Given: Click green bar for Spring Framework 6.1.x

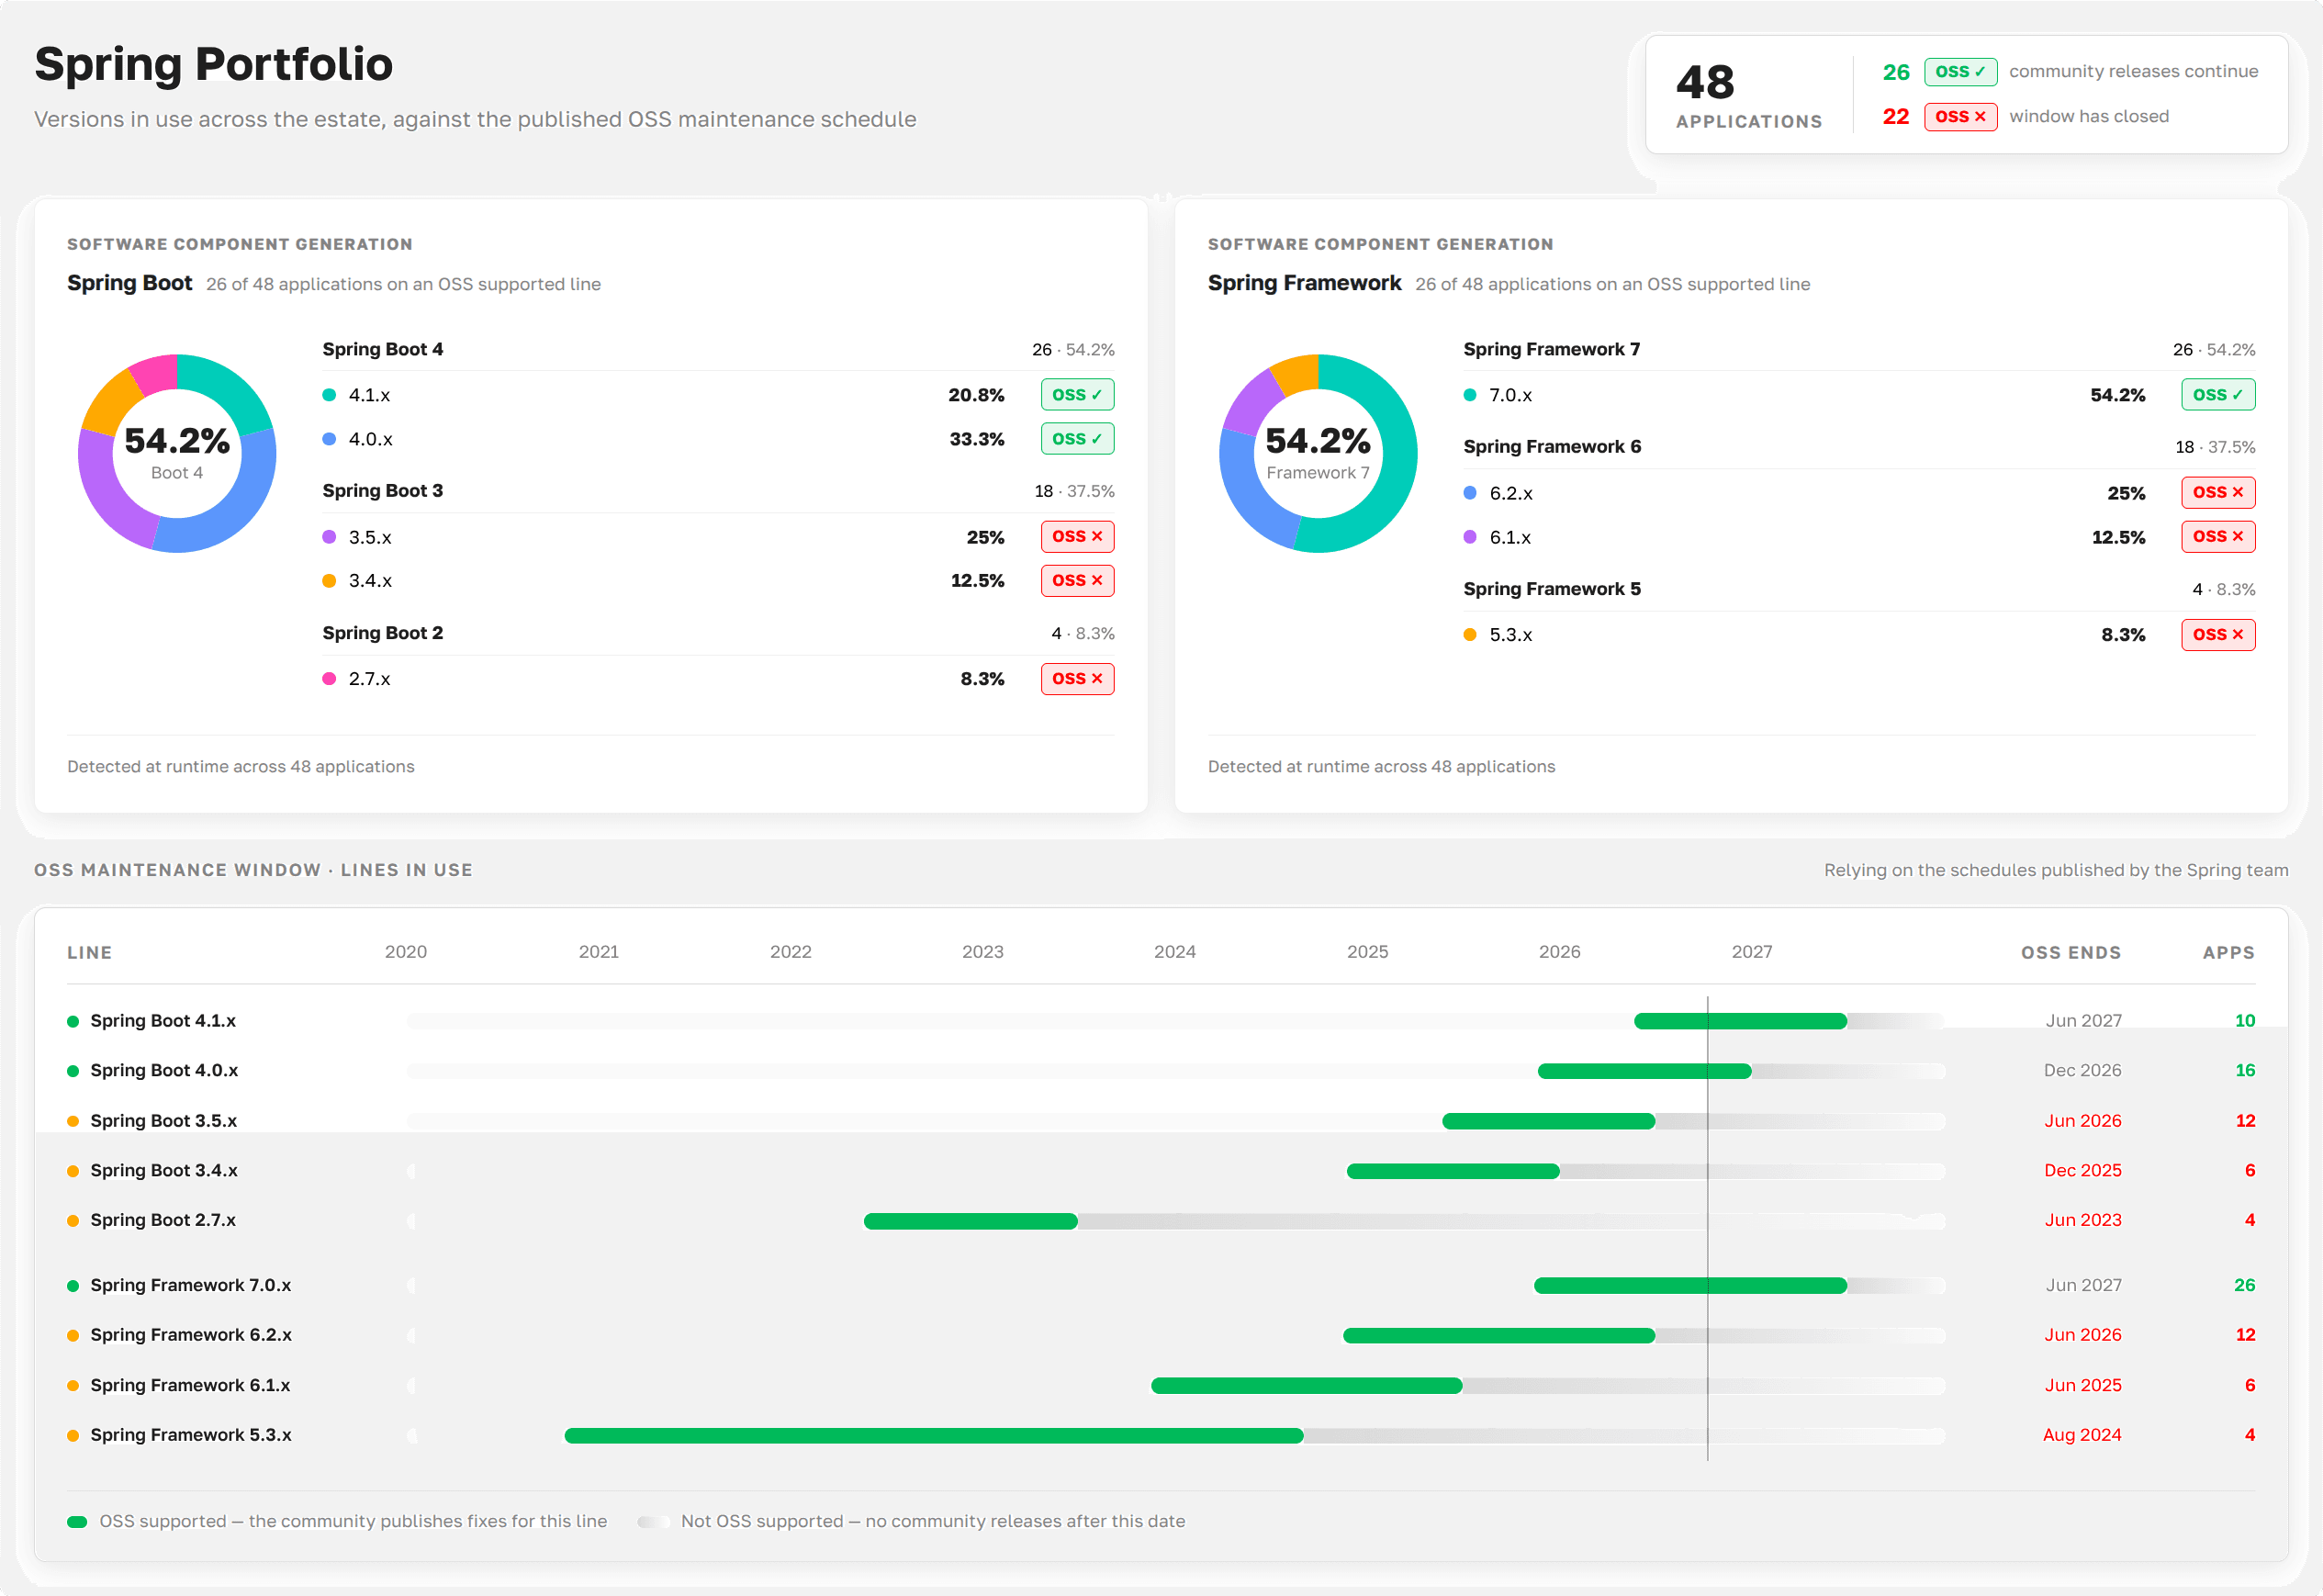Looking at the screenshot, I should (x=1307, y=1386).
